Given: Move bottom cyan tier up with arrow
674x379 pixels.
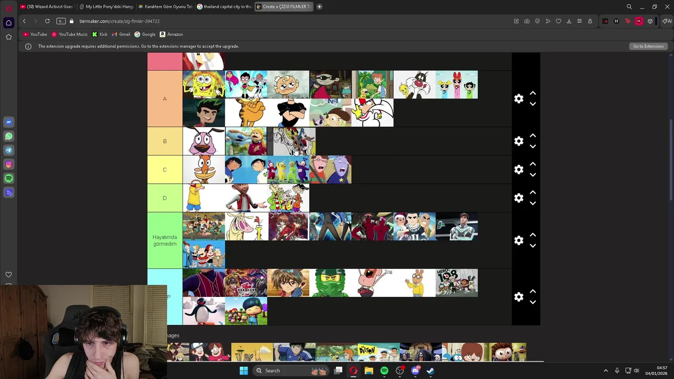Looking at the screenshot, I should point(532,291).
